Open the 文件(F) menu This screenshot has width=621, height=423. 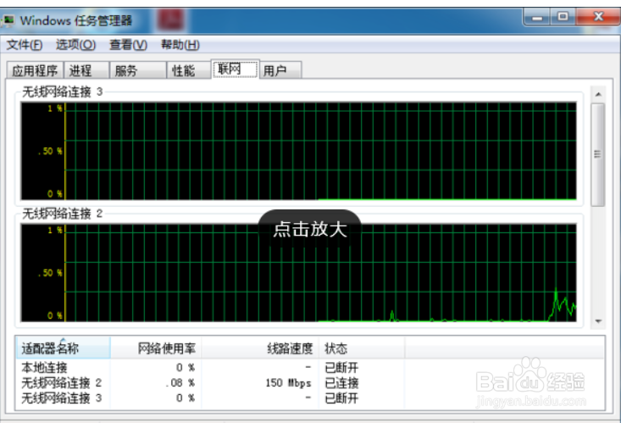[25, 45]
